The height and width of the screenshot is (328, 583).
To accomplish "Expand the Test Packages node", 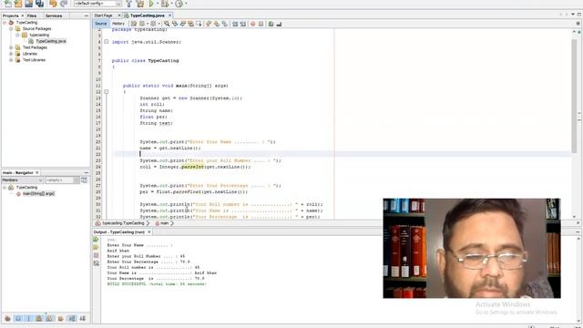I will pyautogui.click(x=11, y=47).
